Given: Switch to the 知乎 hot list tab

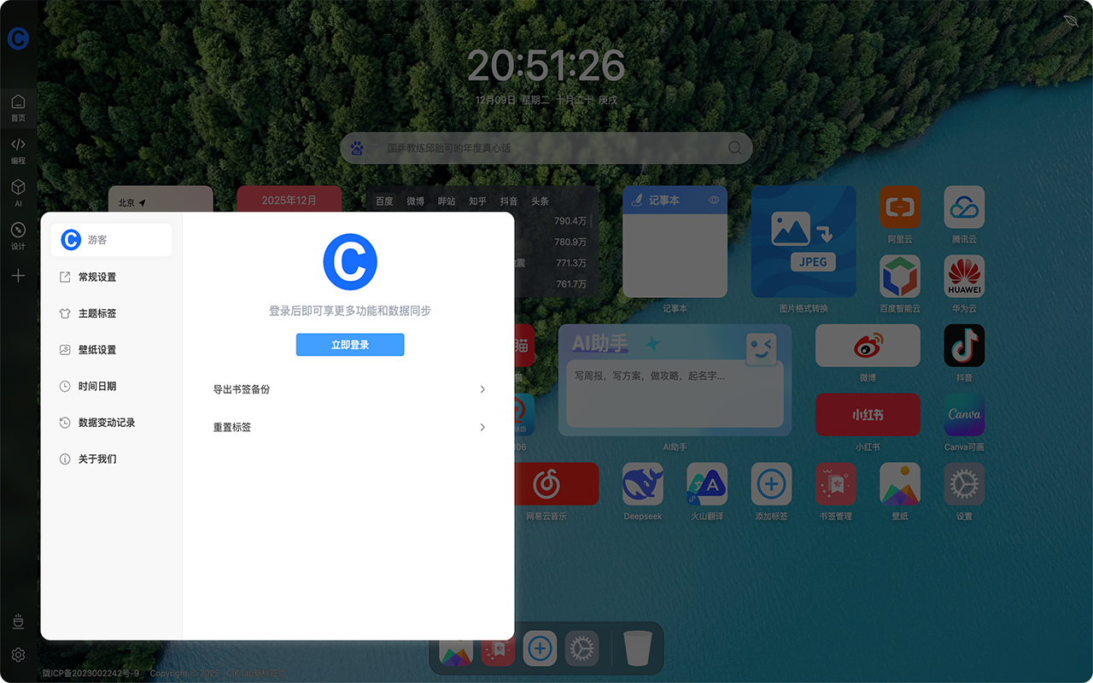Looking at the screenshot, I should point(477,201).
